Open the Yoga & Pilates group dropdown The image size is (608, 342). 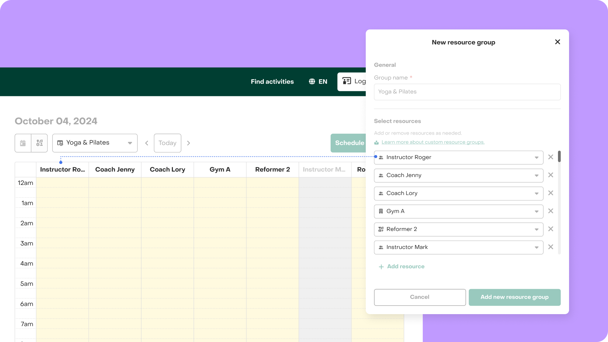95,143
